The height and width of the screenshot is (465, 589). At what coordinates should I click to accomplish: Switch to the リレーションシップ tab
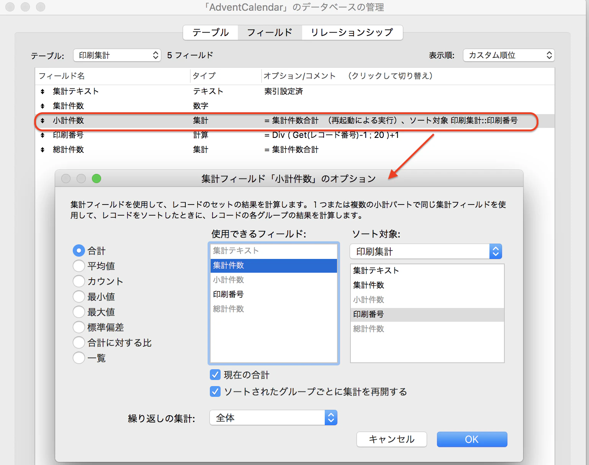point(352,33)
